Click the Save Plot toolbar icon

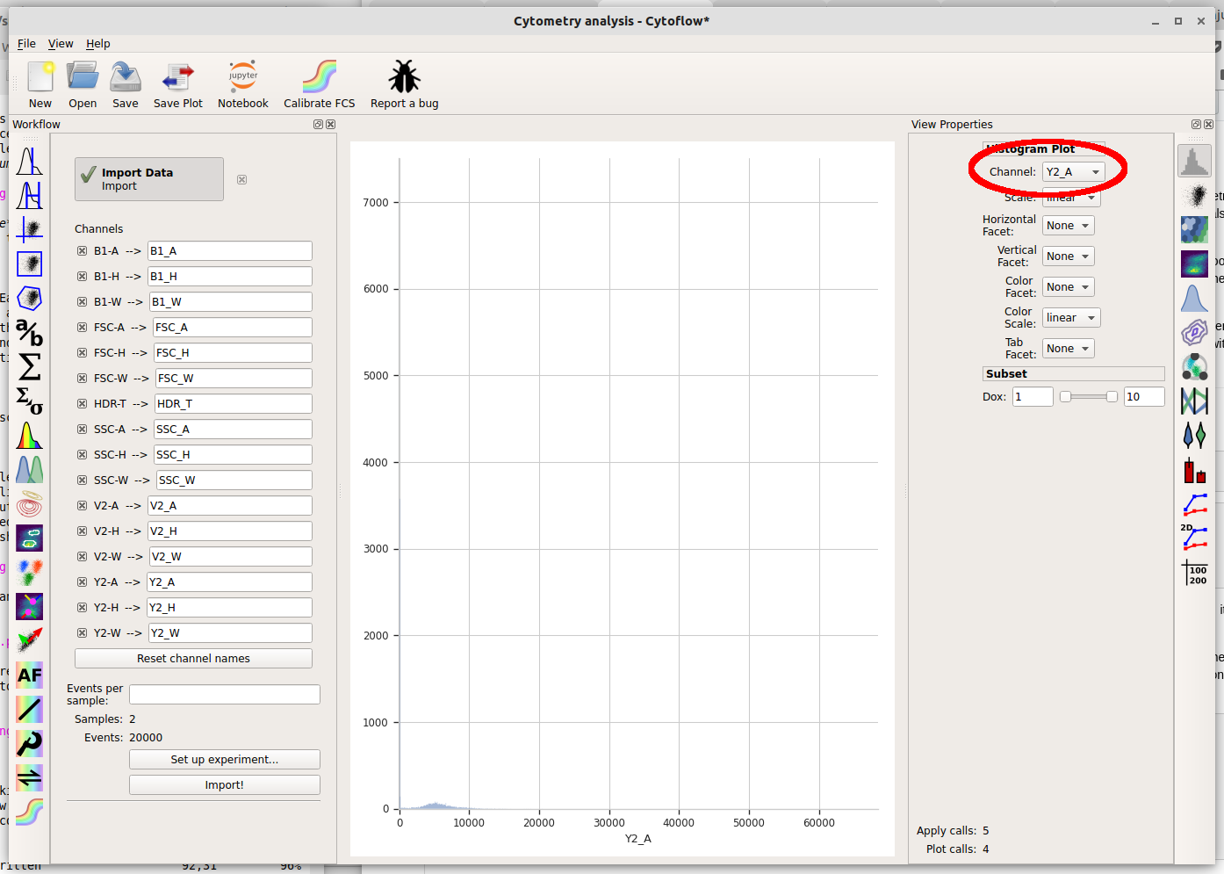(x=178, y=77)
